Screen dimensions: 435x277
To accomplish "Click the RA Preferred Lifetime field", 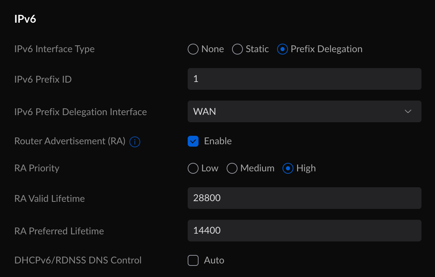I will [304, 230].
